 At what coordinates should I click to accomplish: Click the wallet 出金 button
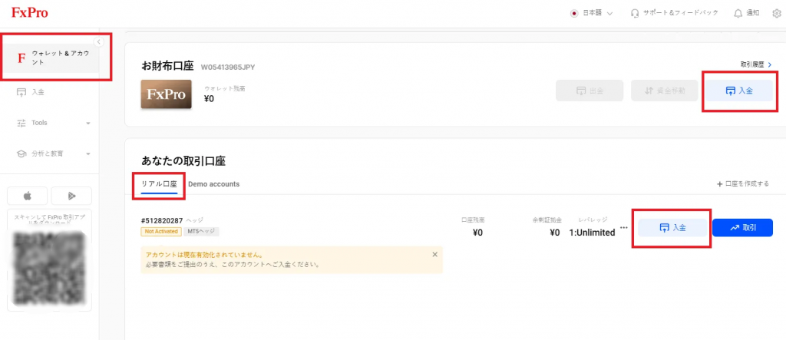point(589,91)
